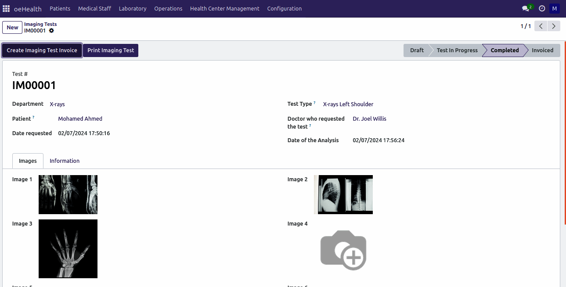Select the Completed status stage
The height and width of the screenshot is (287, 566).
(505, 50)
